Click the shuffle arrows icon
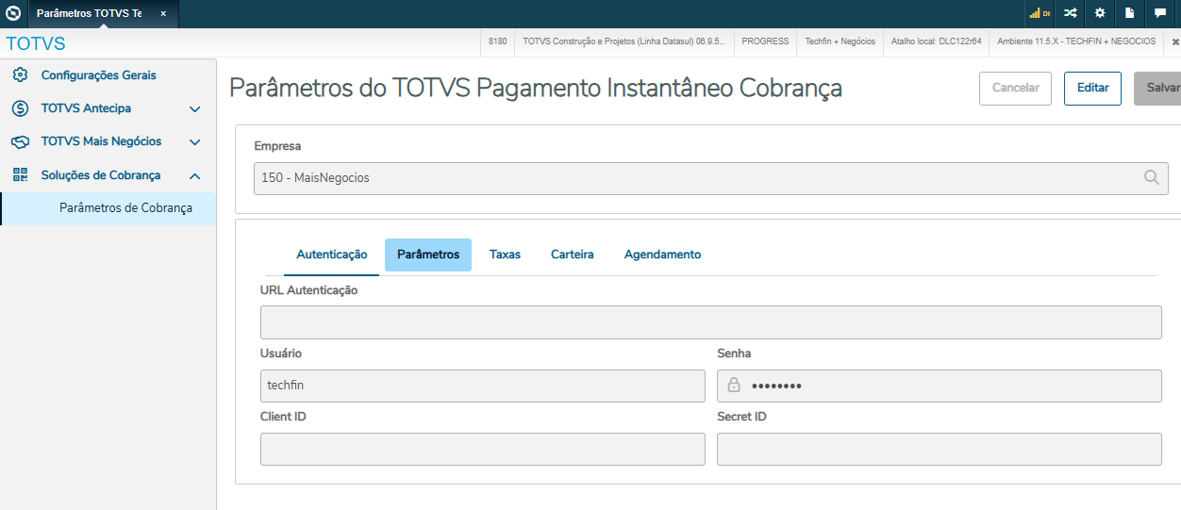 [1070, 13]
